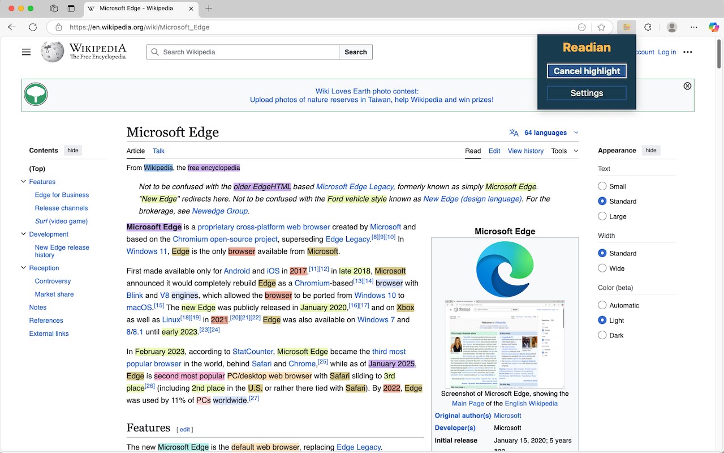Click the Features section edit link
724x453 pixels.
tap(185, 430)
